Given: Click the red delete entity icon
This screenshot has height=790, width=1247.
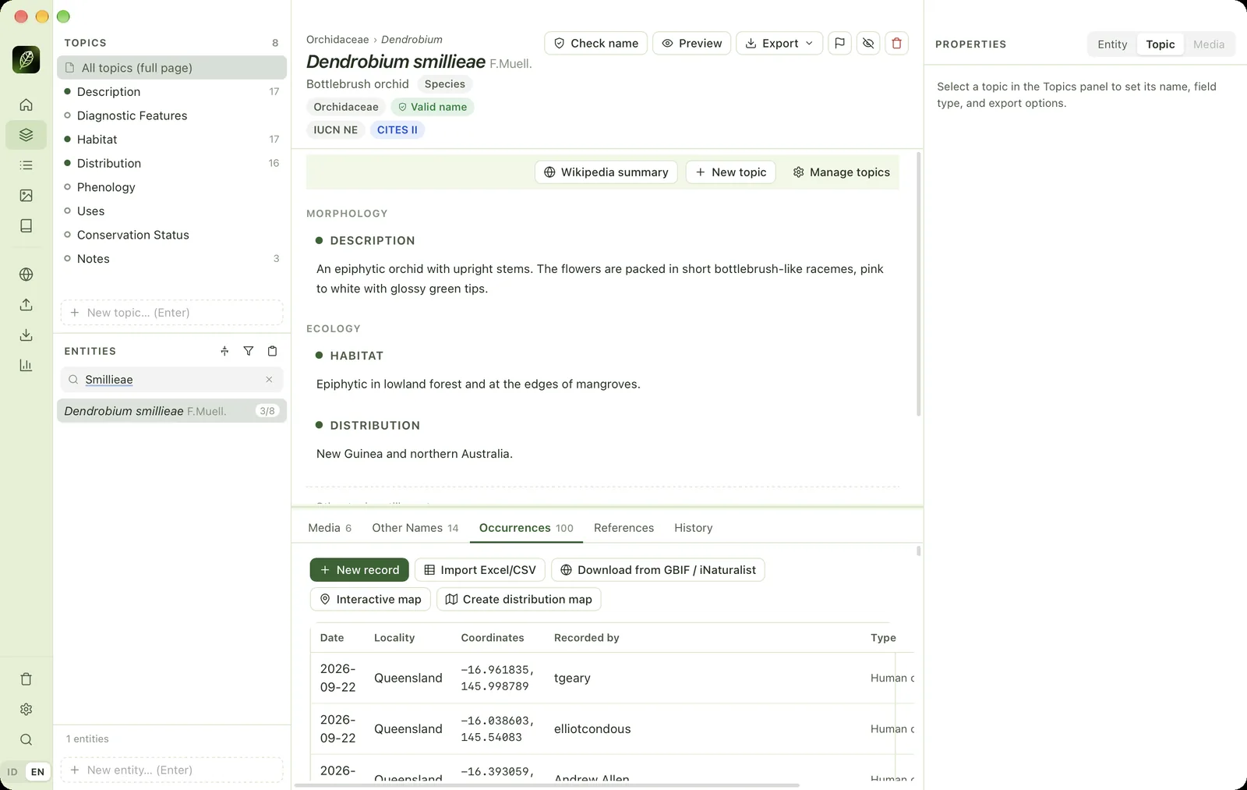Looking at the screenshot, I should click(896, 44).
